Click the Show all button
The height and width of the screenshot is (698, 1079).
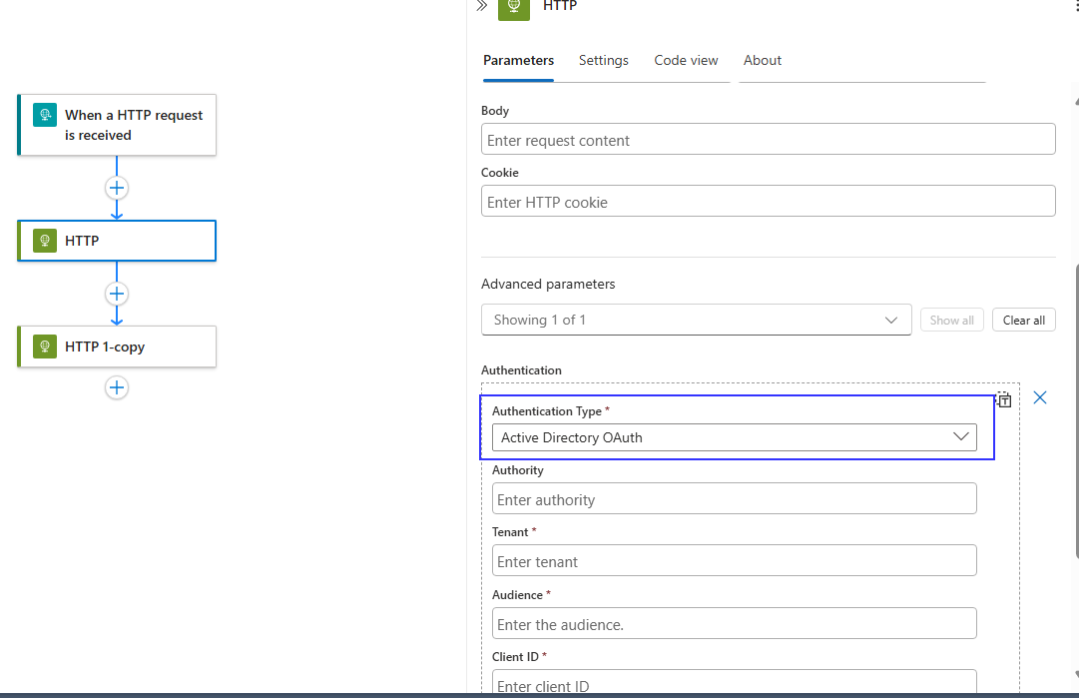(x=951, y=320)
